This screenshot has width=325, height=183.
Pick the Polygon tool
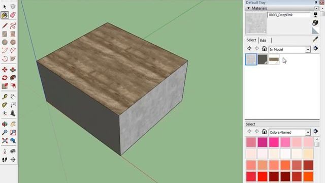[13, 42]
